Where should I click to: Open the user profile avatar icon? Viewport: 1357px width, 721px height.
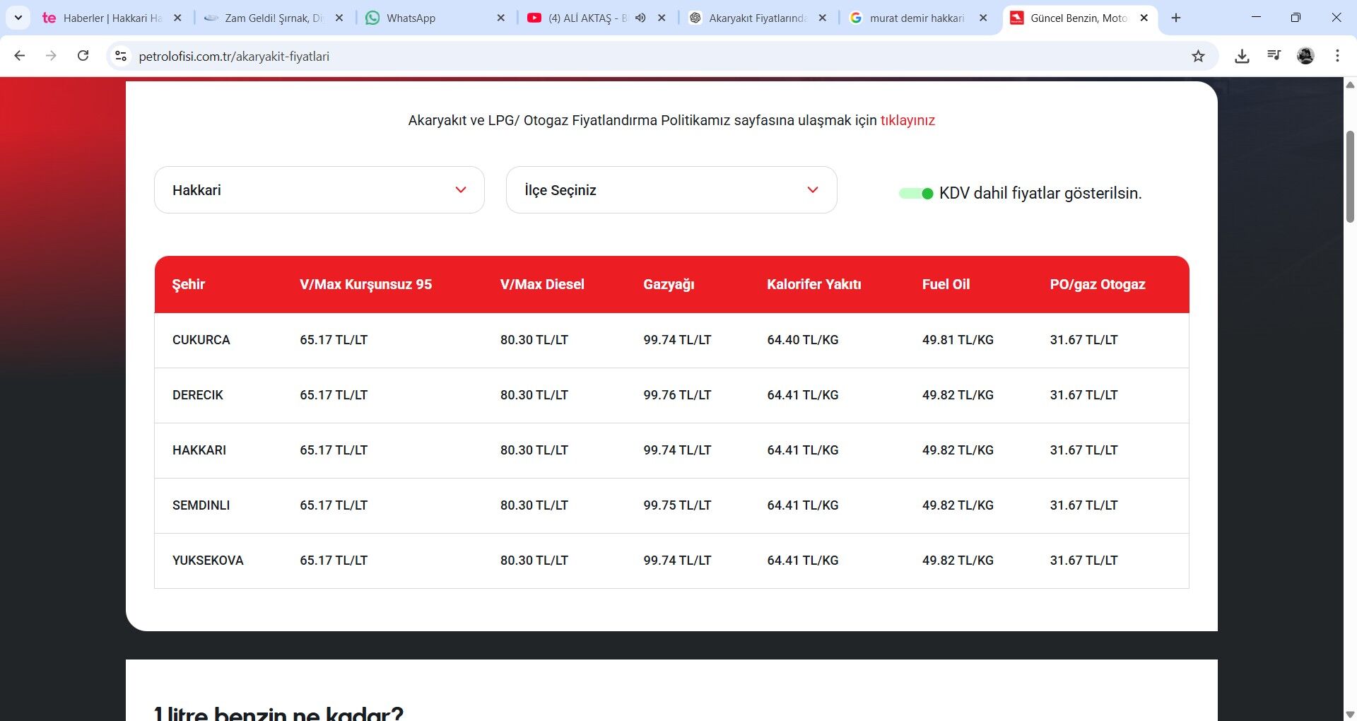pos(1305,56)
